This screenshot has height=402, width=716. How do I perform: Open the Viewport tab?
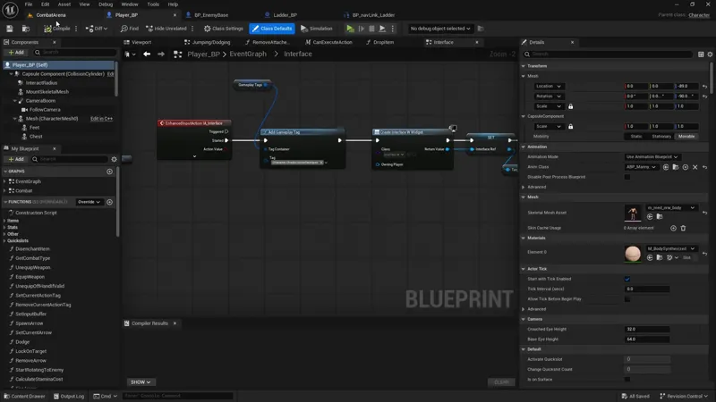coord(141,42)
